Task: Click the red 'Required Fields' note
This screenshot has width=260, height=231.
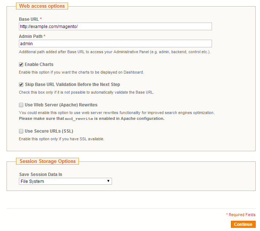Action: 241,215
